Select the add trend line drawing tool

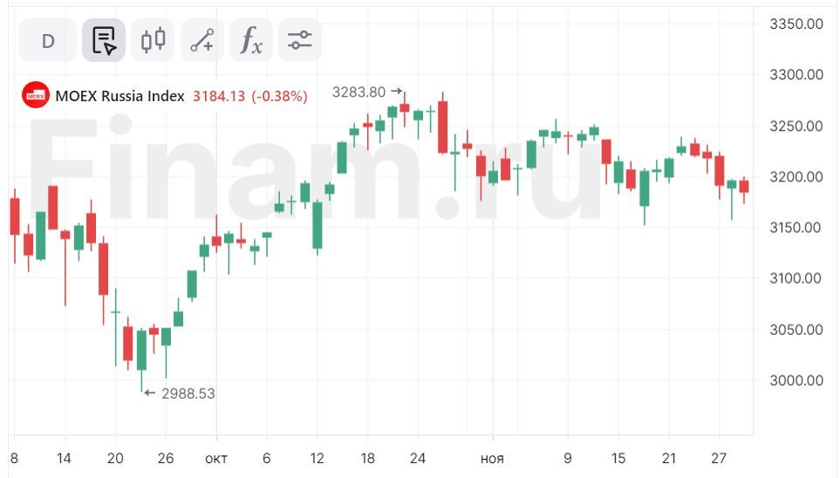pyautogui.click(x=201, y=41)
